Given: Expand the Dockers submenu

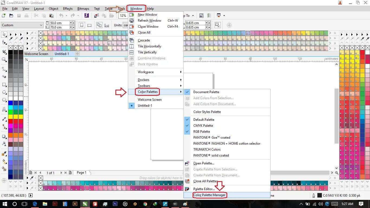Looking at the screenshot, I should click(156, 80).
